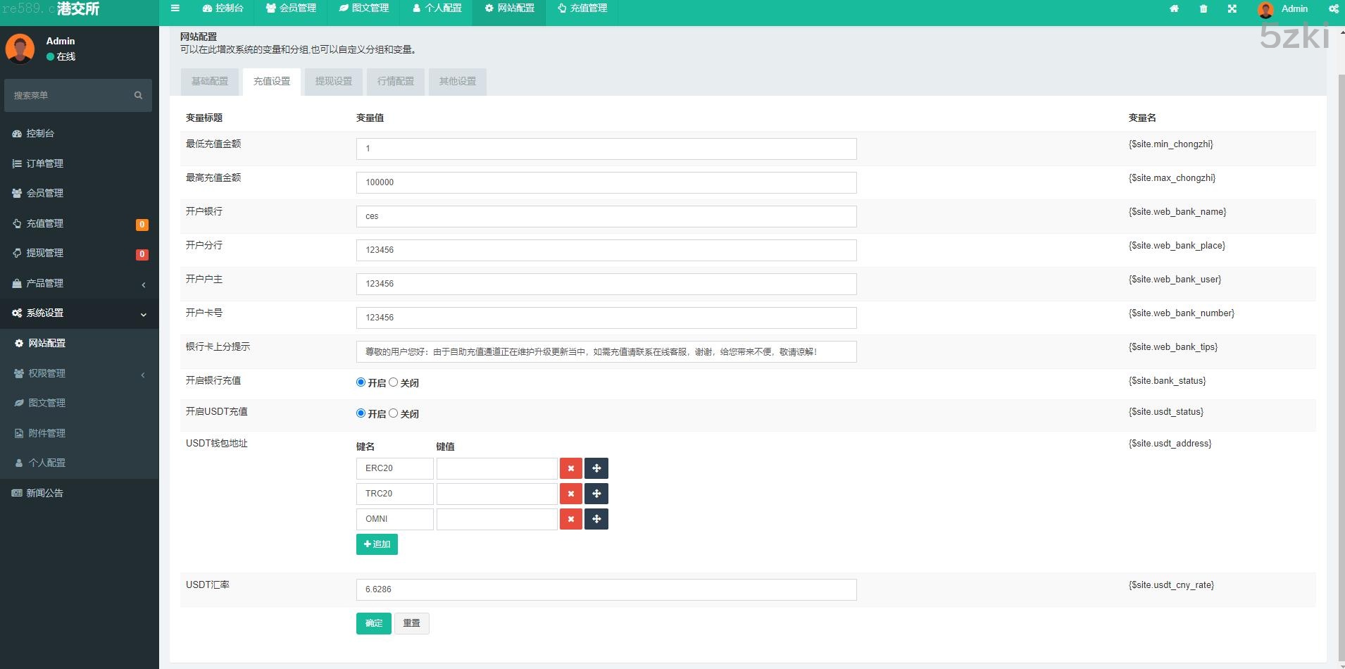
Task: Select 开启 for 开启银行充值
Action: pos(361,382)
